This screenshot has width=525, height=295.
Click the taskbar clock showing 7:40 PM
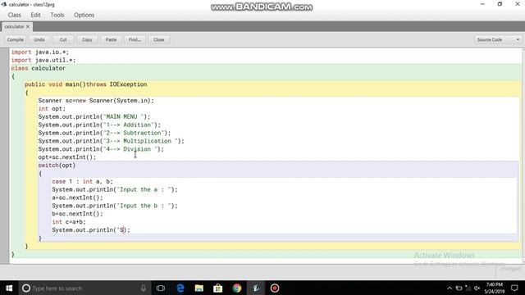click(495, 288)
